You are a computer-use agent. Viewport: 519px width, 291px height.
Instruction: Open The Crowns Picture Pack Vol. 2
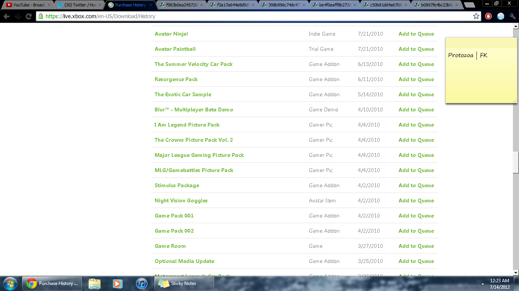click(194, 140)
